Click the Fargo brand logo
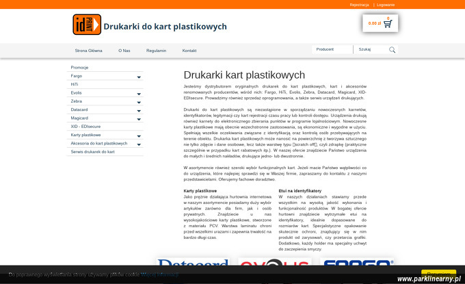 tap(358, 262)
